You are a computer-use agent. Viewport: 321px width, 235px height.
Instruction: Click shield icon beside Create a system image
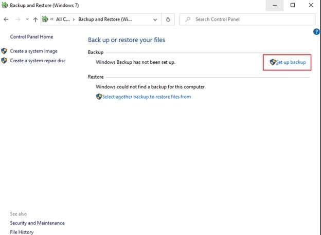(4, 51)
